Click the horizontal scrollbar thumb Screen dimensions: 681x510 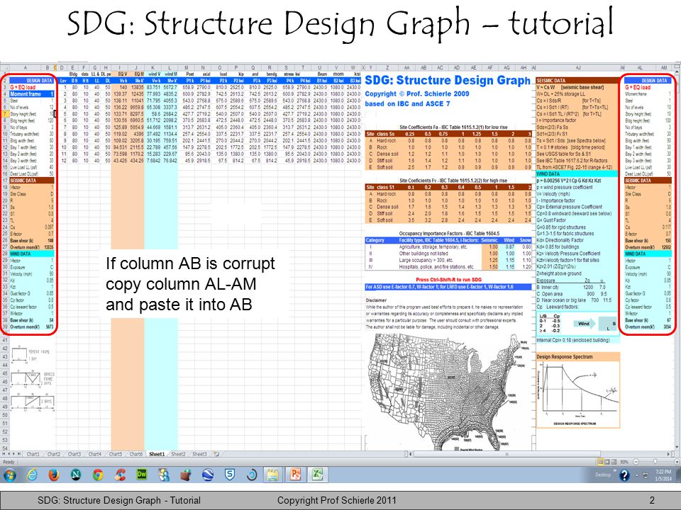click(506, 454)
